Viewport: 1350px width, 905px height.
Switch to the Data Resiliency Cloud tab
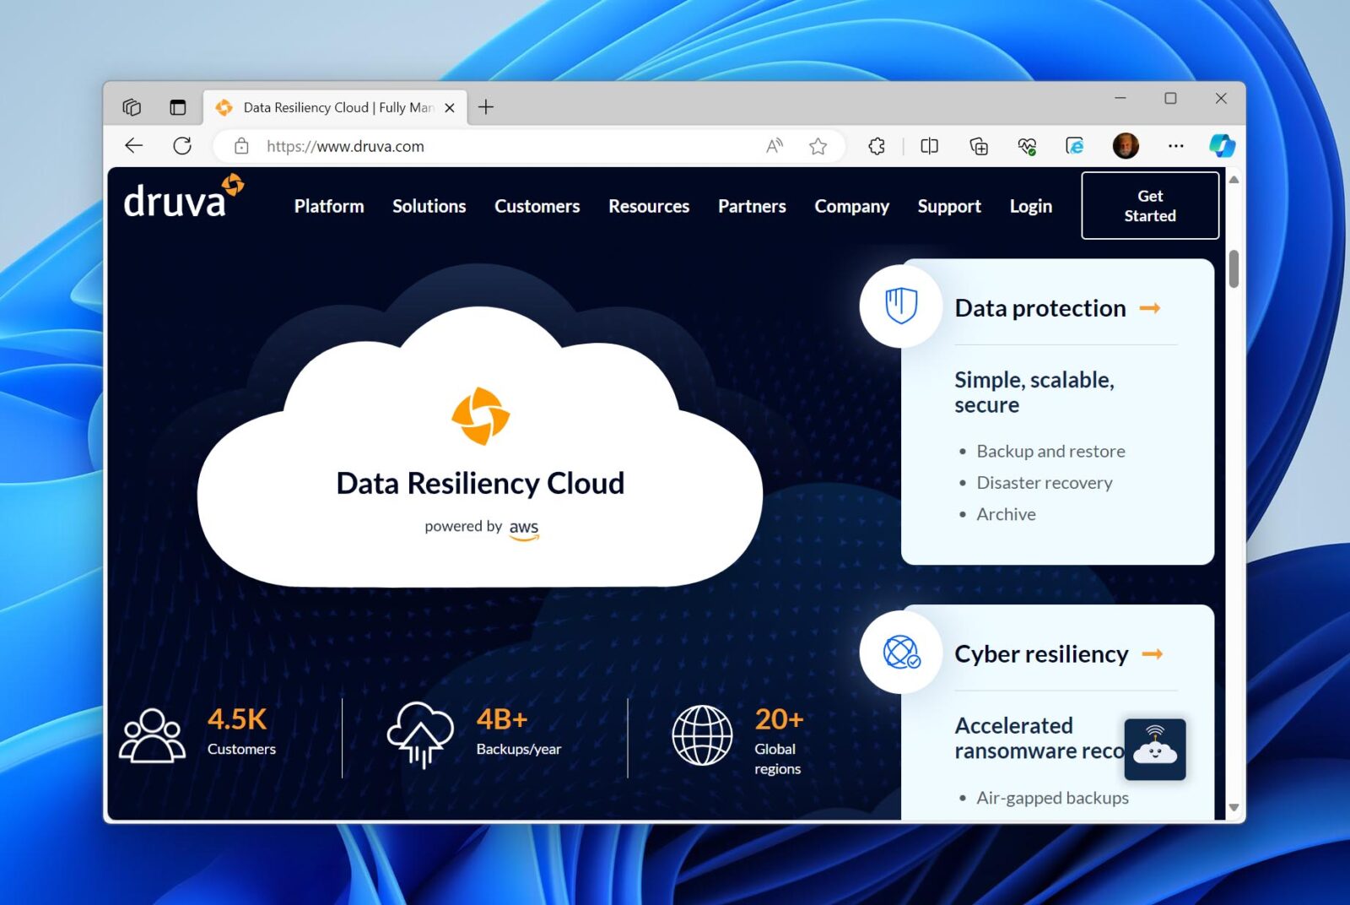click(329, 107)
